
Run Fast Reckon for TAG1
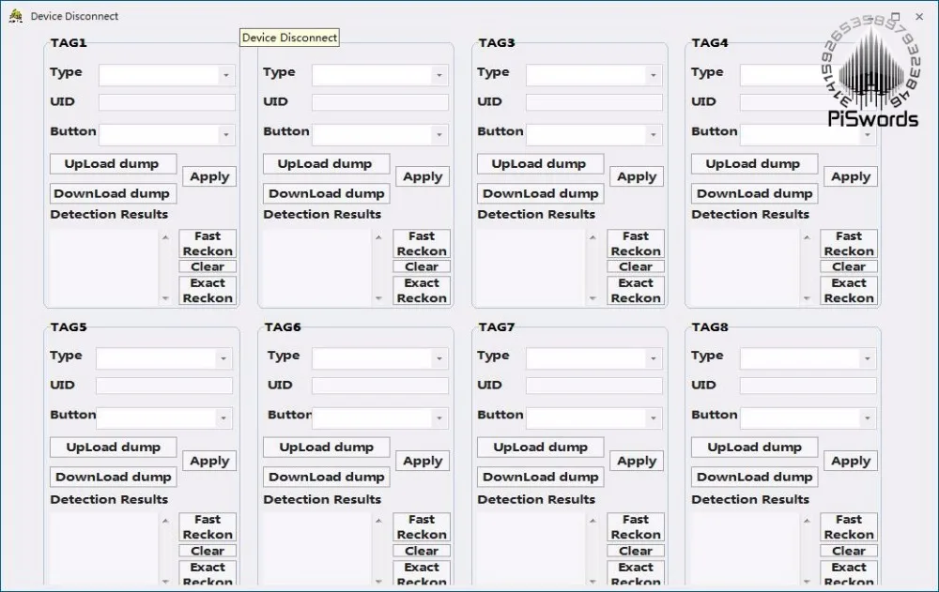click(208, 244)
